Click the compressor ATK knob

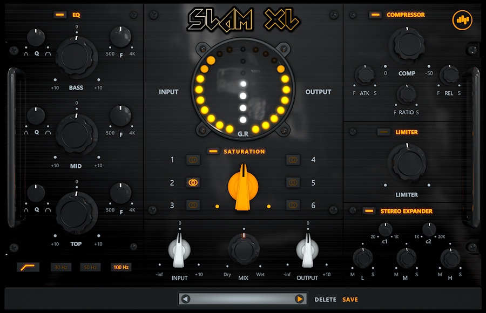(x=365, y=75)
